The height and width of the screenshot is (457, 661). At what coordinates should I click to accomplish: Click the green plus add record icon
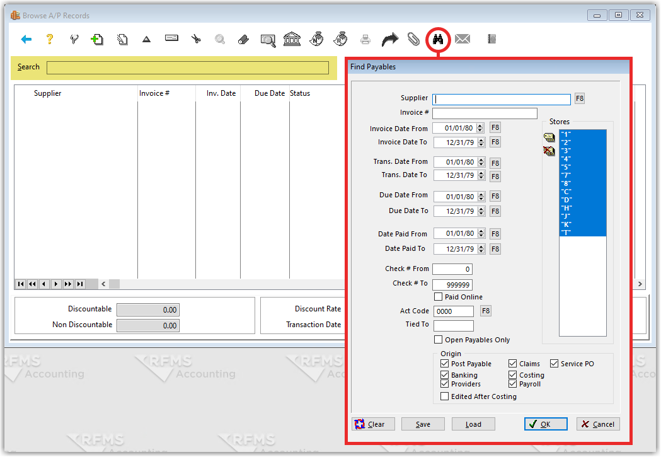click(97, 39)
